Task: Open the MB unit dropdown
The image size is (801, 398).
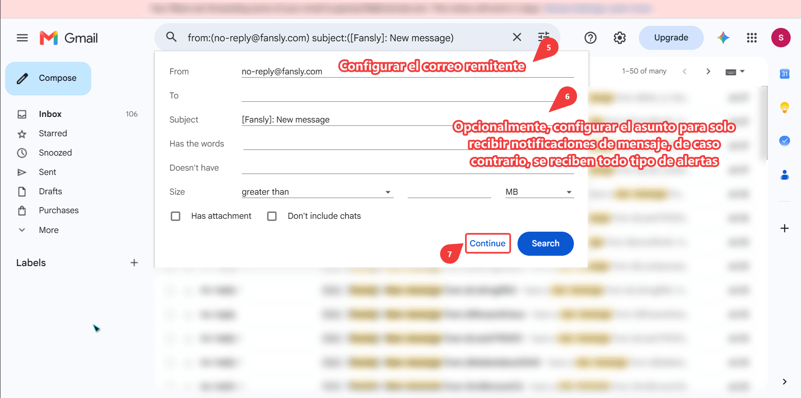Action: pyautogui.click(x=539, y=192)
